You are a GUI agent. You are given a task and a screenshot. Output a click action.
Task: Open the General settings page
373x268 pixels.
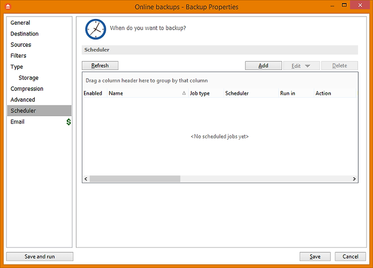coord(39,23)
